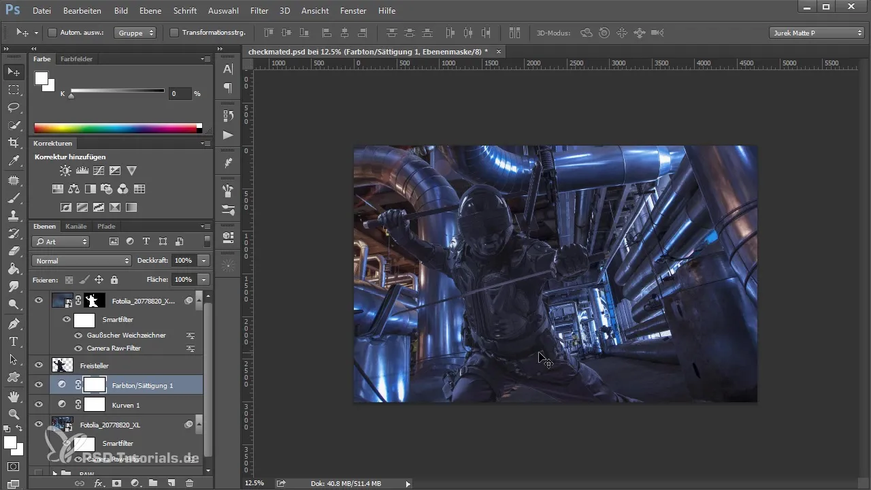Viewport: 871px width, 490px height.
Task: Select the Crop tool
Action: point(13,143)
